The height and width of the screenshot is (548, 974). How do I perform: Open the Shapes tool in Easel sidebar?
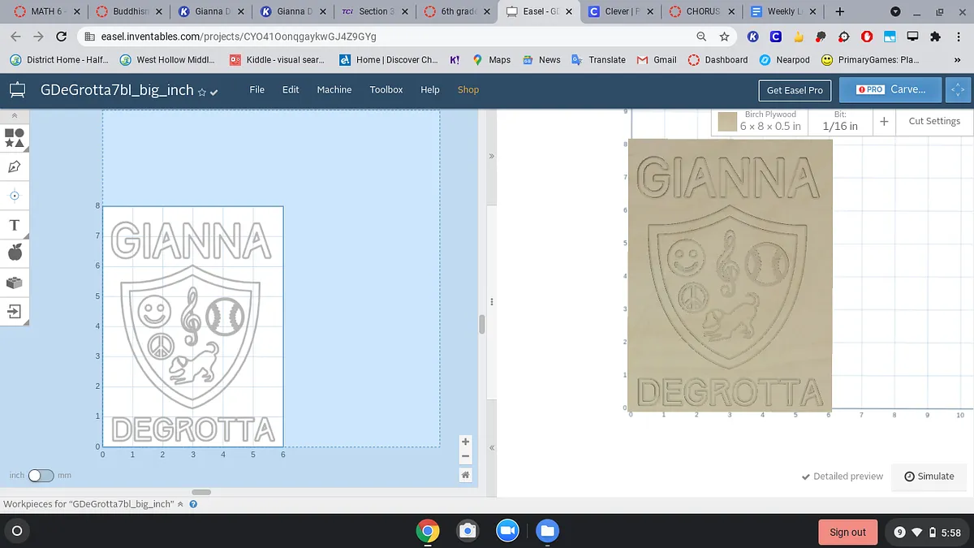coord(14,137)
